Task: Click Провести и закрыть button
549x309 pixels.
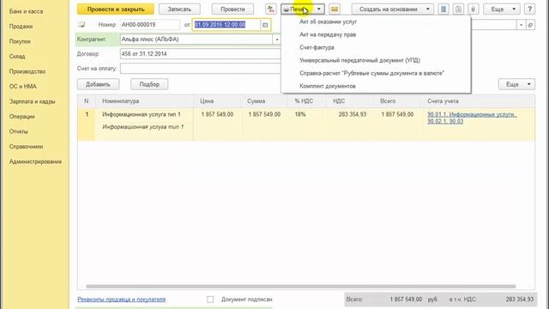Action: 116,9
